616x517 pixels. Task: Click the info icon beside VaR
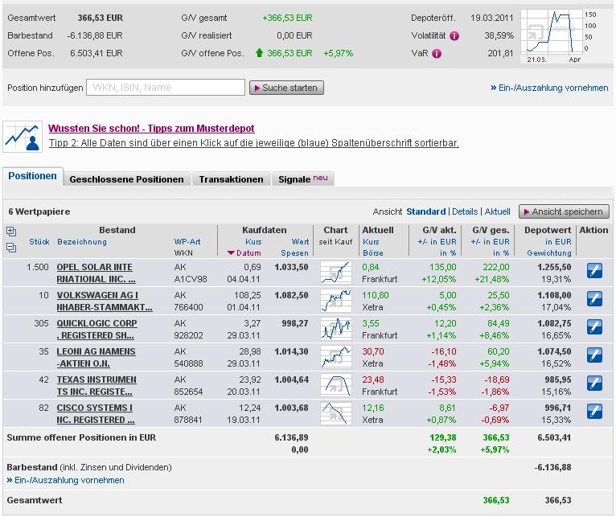(x=437, y=54)
